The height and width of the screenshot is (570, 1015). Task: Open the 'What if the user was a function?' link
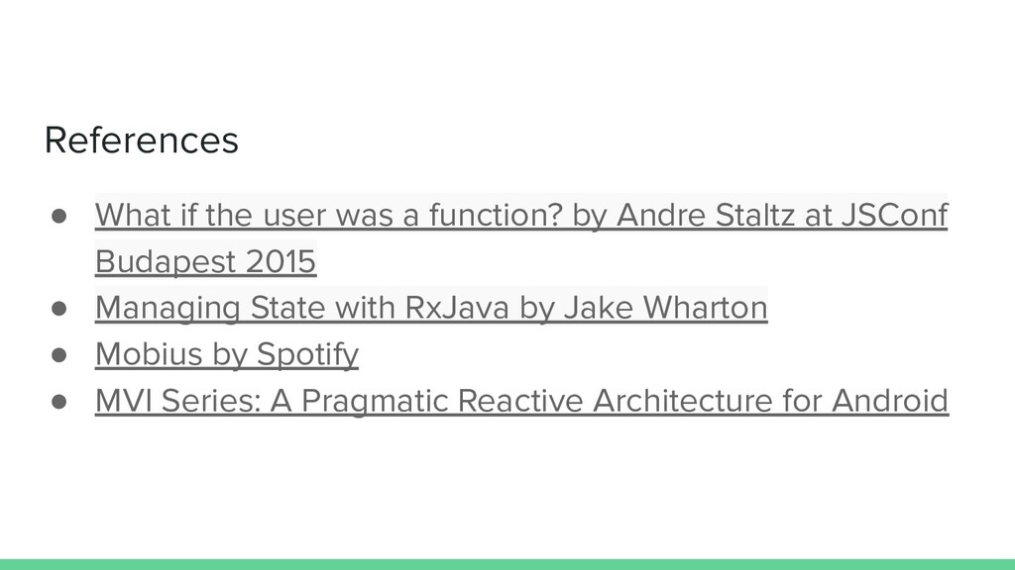pos(521,215)
